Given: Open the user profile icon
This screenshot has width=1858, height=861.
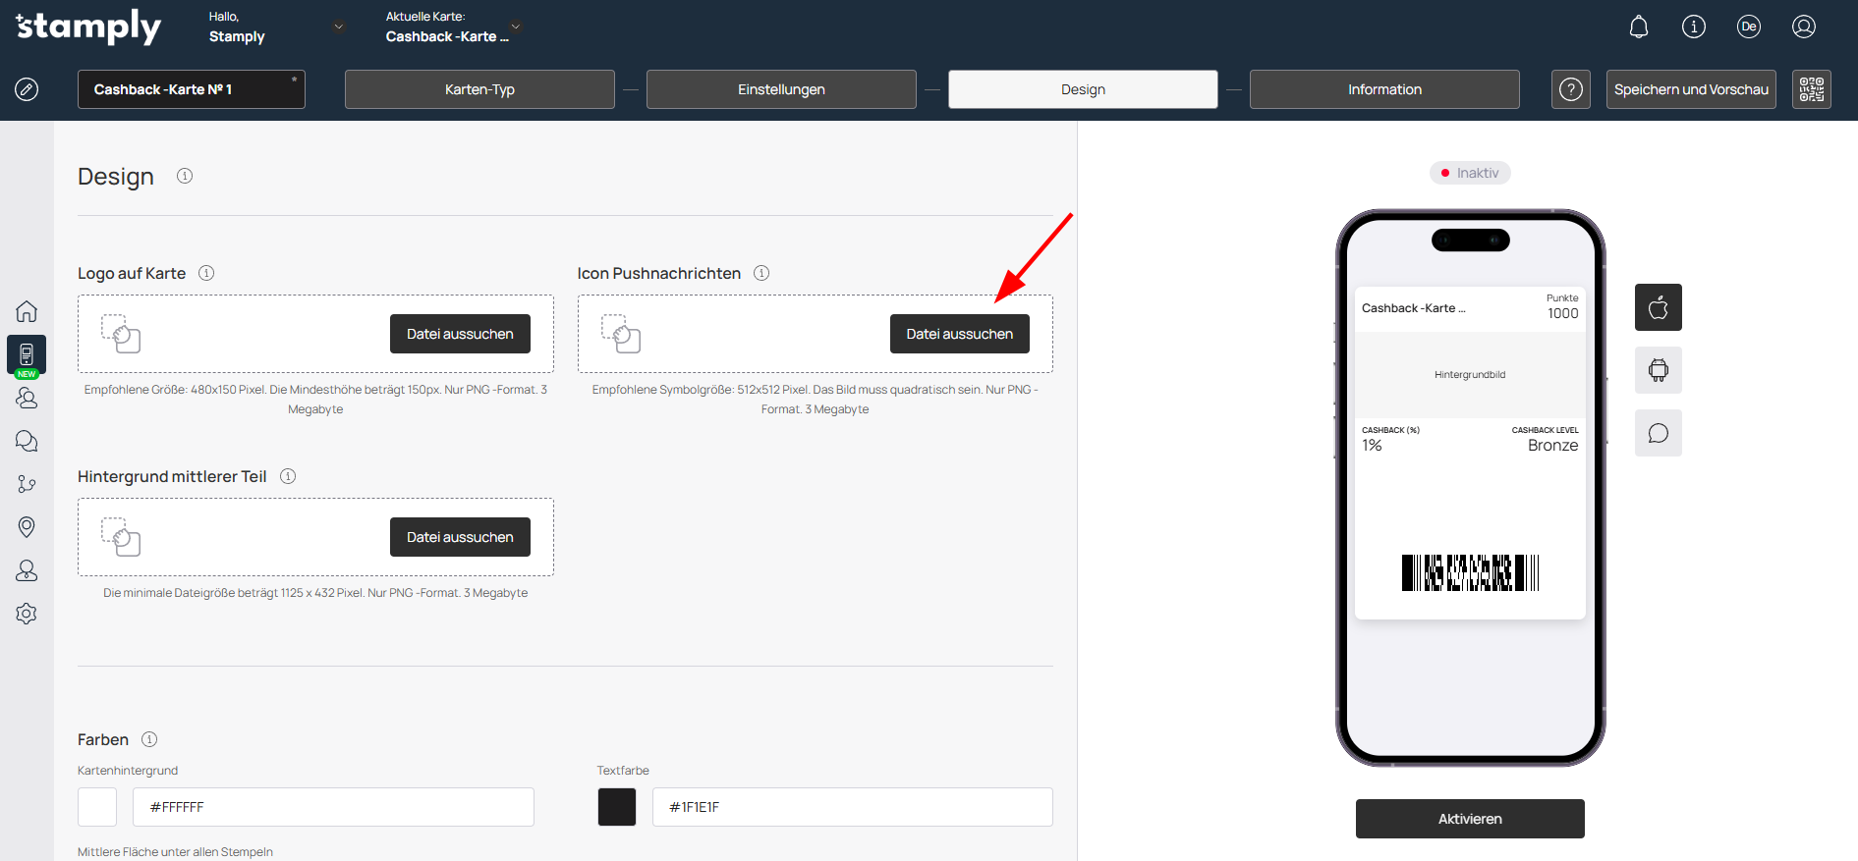Looking at the screenshot, I should (x=1803, y=27).
